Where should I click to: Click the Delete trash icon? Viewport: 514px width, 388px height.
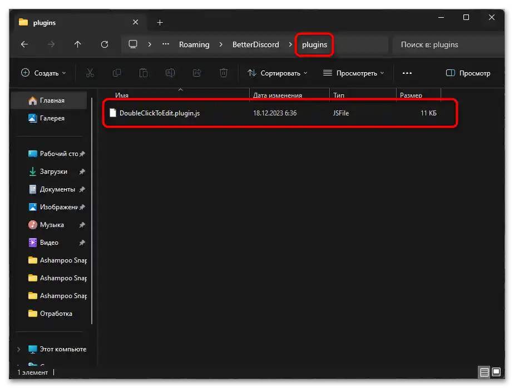224,73
